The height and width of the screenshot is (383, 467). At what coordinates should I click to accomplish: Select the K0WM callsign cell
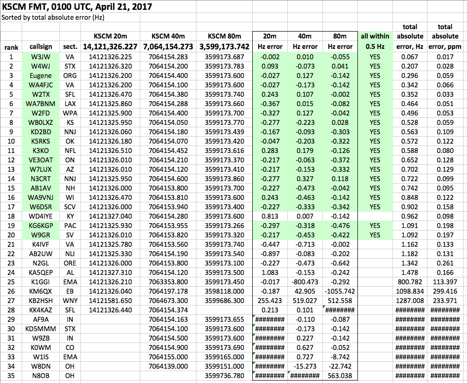click(41, 347)
